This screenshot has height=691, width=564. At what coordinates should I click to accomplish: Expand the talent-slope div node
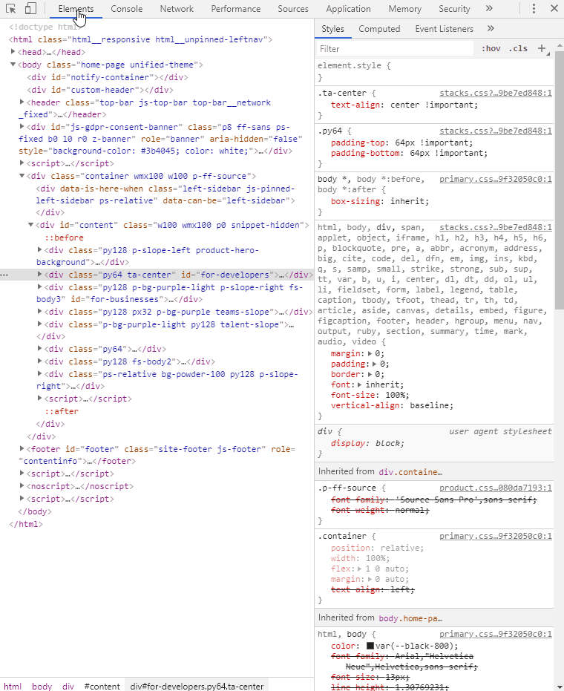(39, 324)
